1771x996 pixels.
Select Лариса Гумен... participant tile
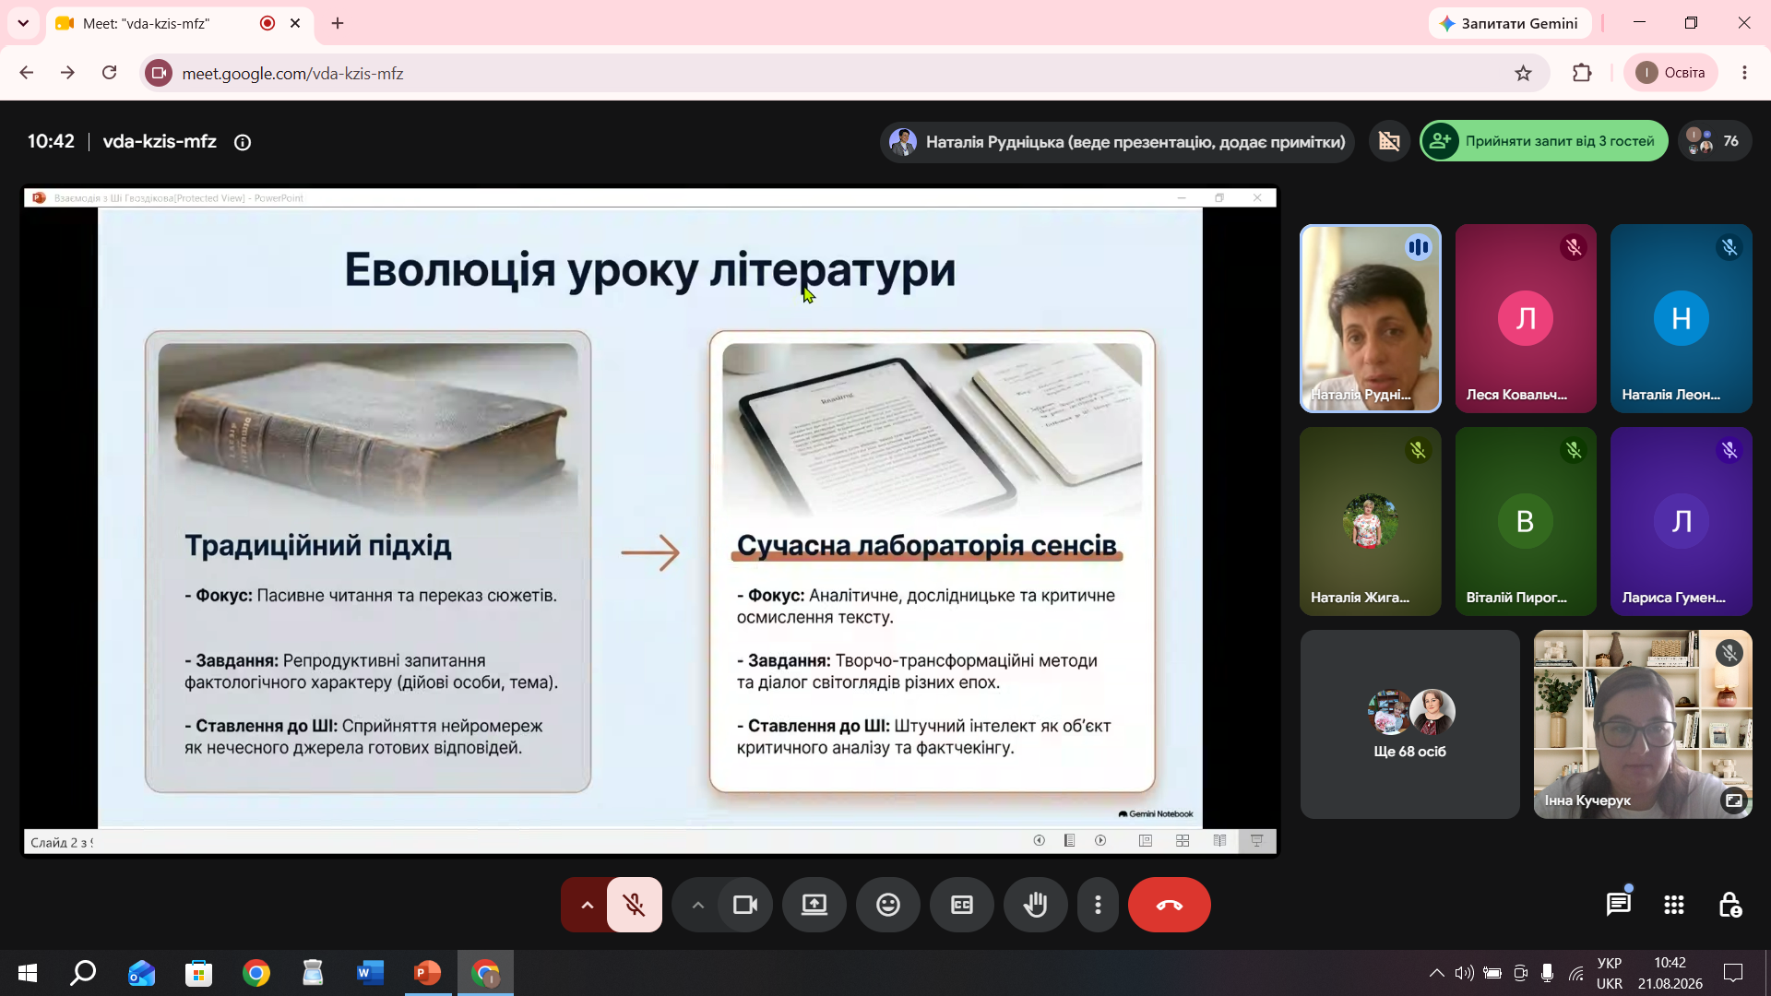pyautogui.click(x=1682, y=521)
